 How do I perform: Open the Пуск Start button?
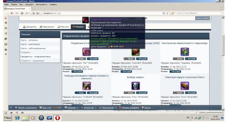point(8,118)
